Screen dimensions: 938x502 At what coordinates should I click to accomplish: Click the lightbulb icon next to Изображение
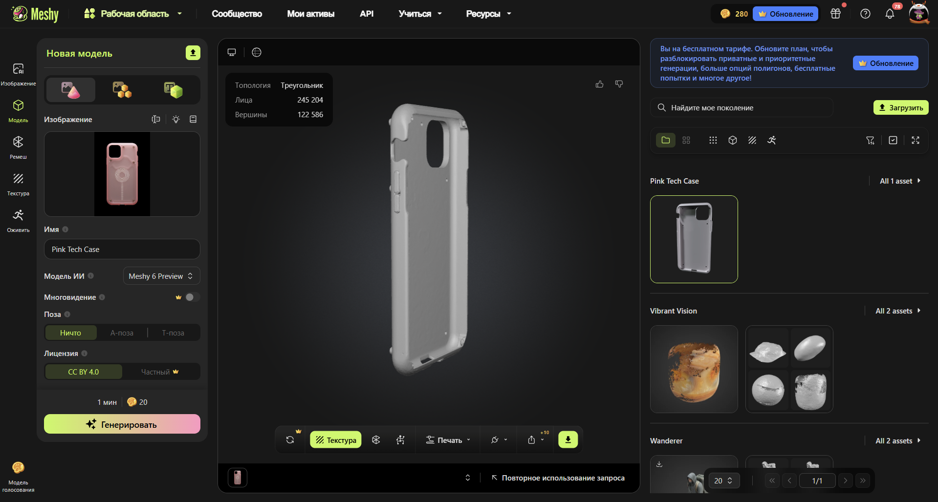pos(176,119)
